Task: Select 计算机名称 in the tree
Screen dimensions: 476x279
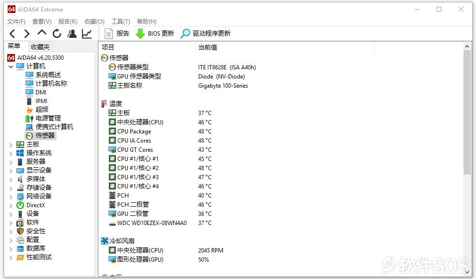Action: click(46, 83)
